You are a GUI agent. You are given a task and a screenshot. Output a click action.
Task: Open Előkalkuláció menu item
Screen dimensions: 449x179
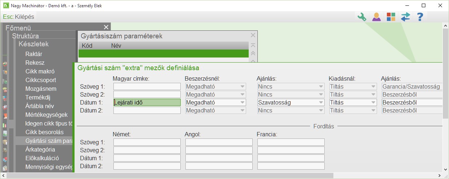point(42,158)
